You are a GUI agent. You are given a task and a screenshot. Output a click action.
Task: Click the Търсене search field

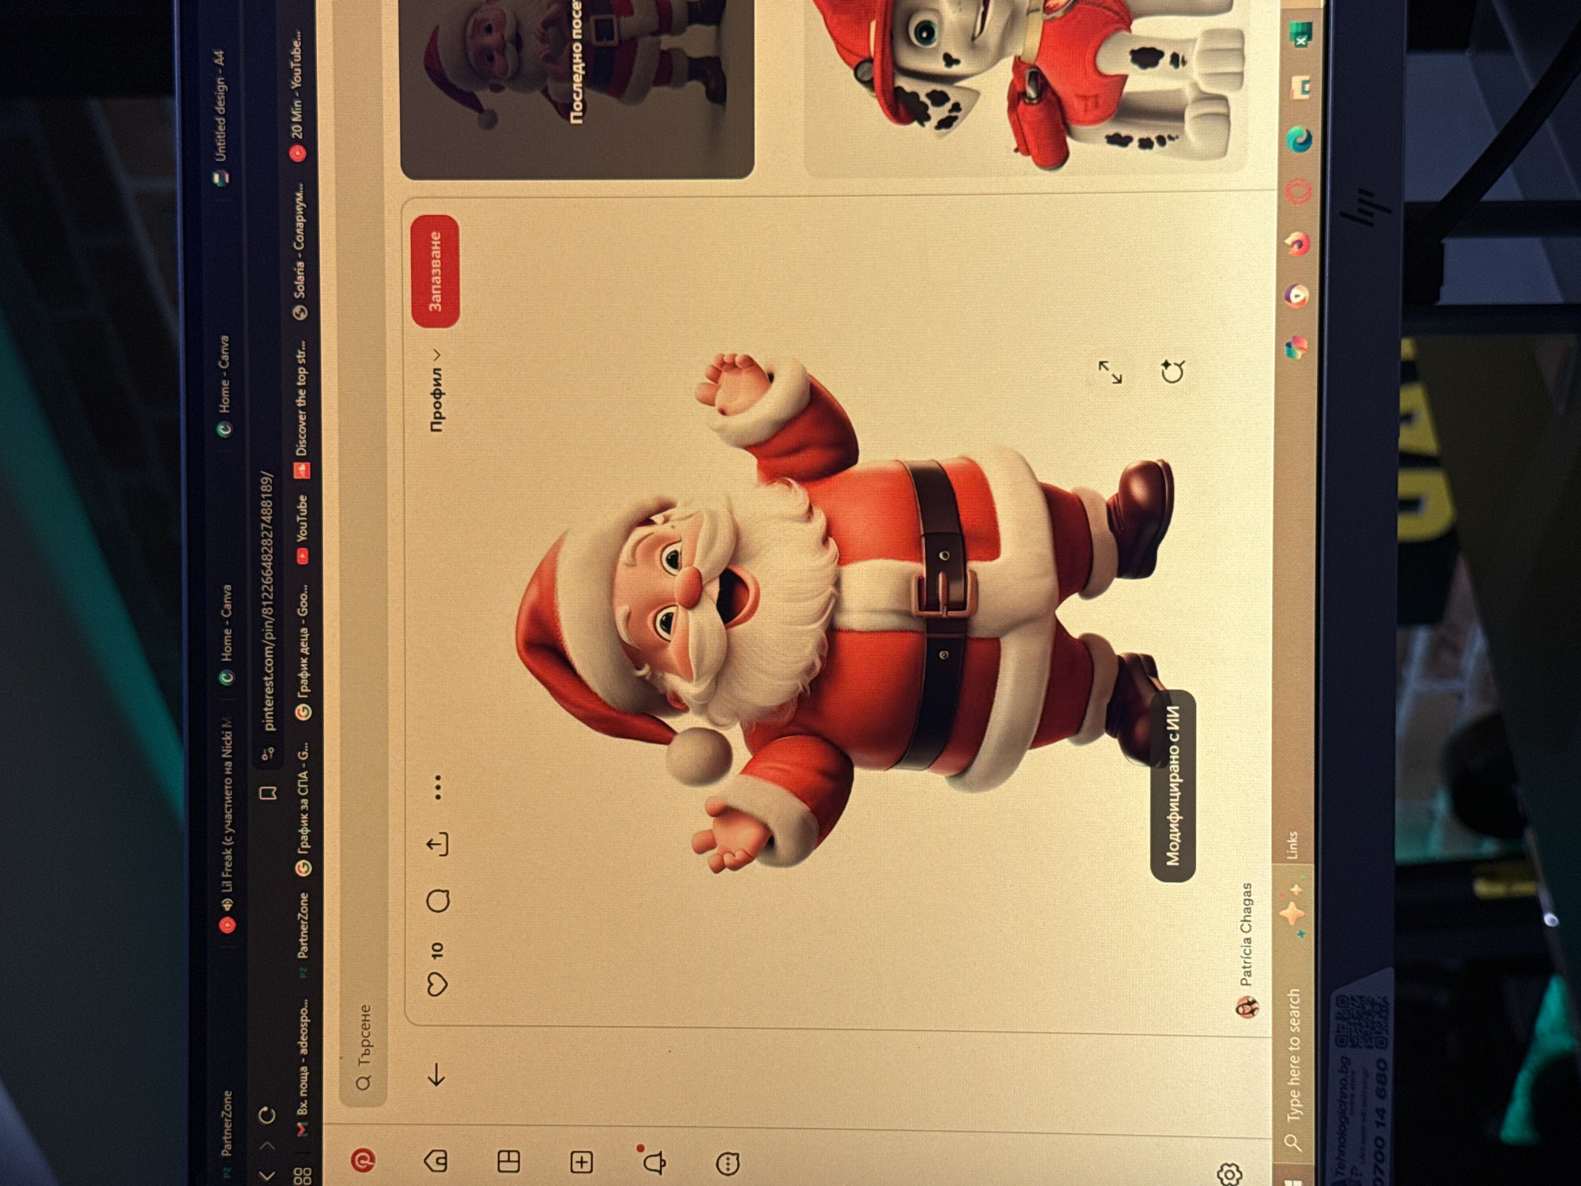[x=364, y=1047]
